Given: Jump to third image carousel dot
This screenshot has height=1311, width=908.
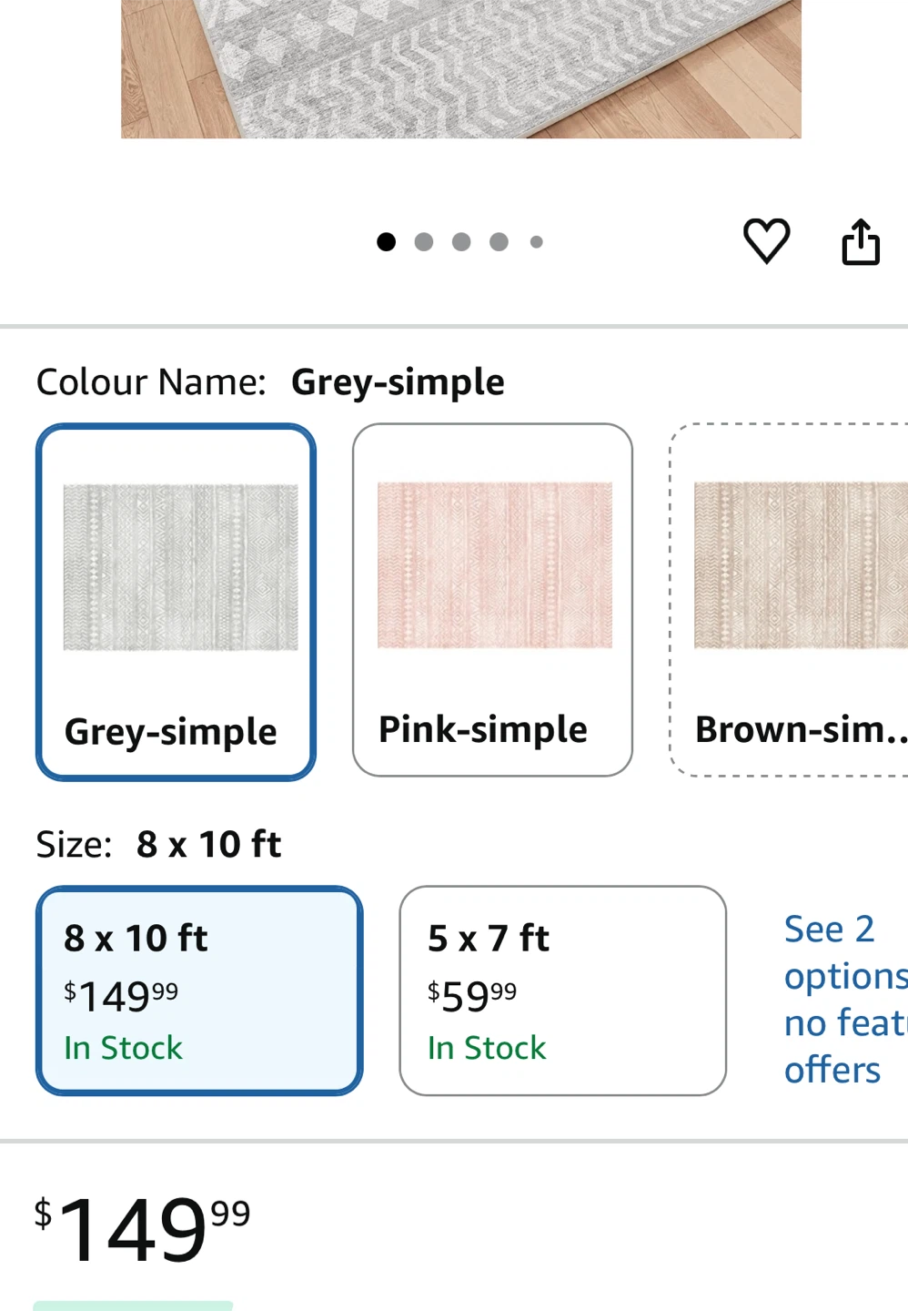Looking at the screenshot, I should [x=461, y=242].
